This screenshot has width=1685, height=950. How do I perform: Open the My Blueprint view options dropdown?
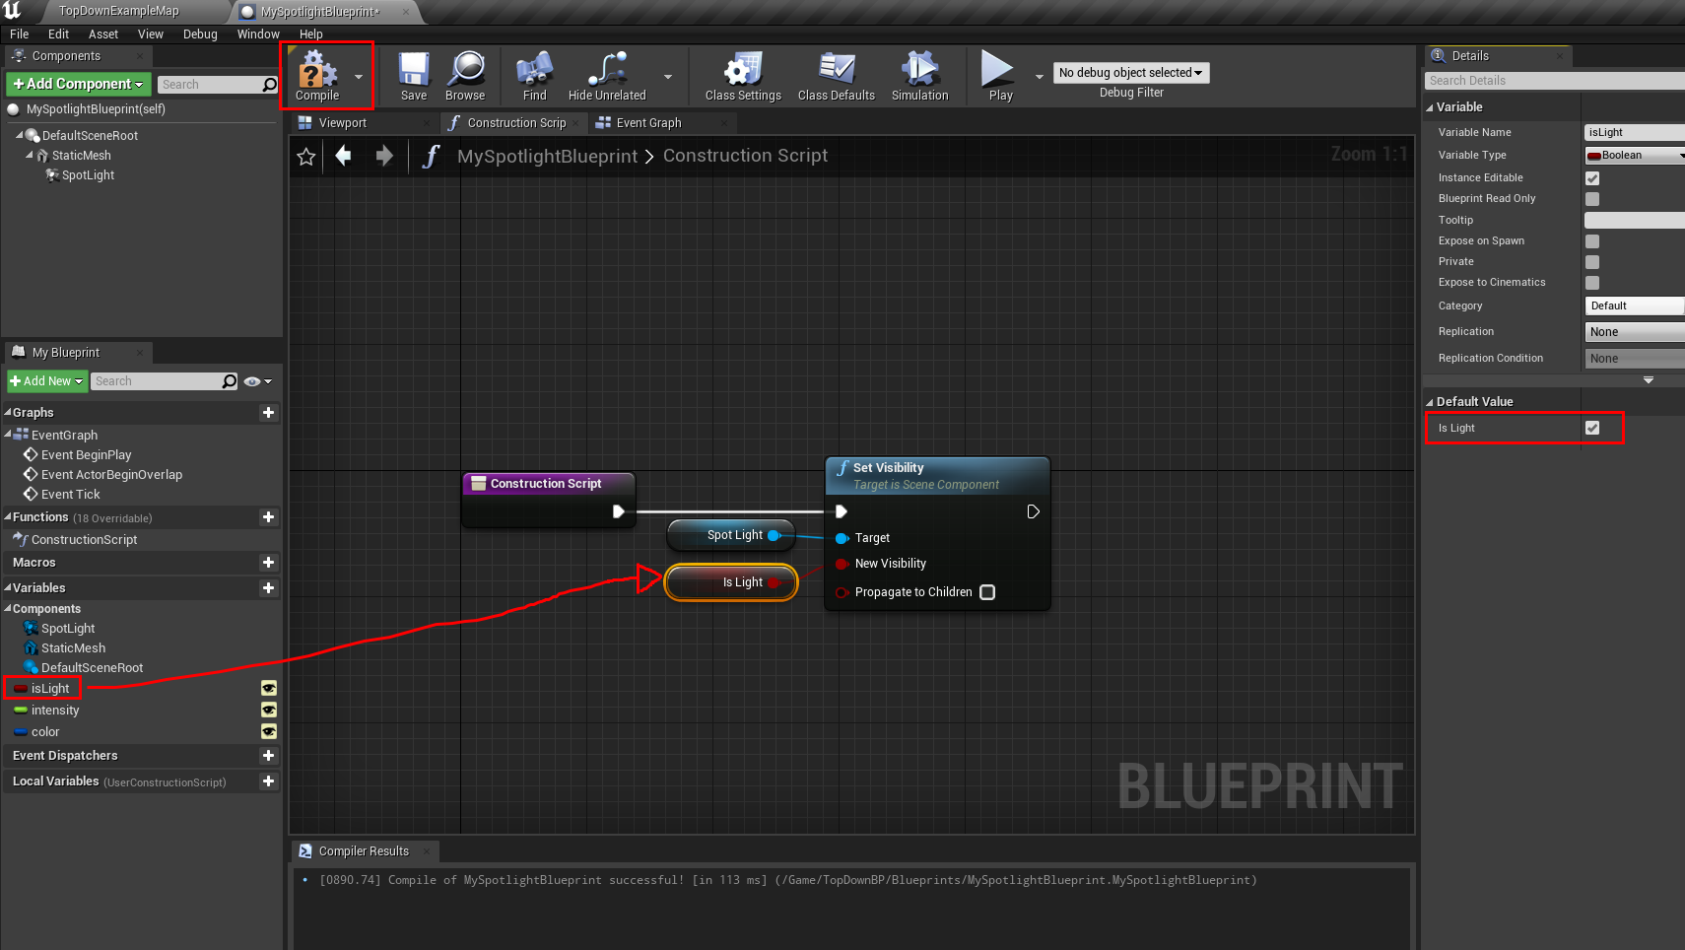(x=258, y=381)
